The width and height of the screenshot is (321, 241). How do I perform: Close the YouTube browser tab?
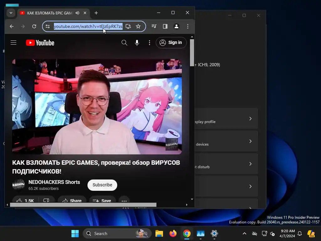pos(85,13)
